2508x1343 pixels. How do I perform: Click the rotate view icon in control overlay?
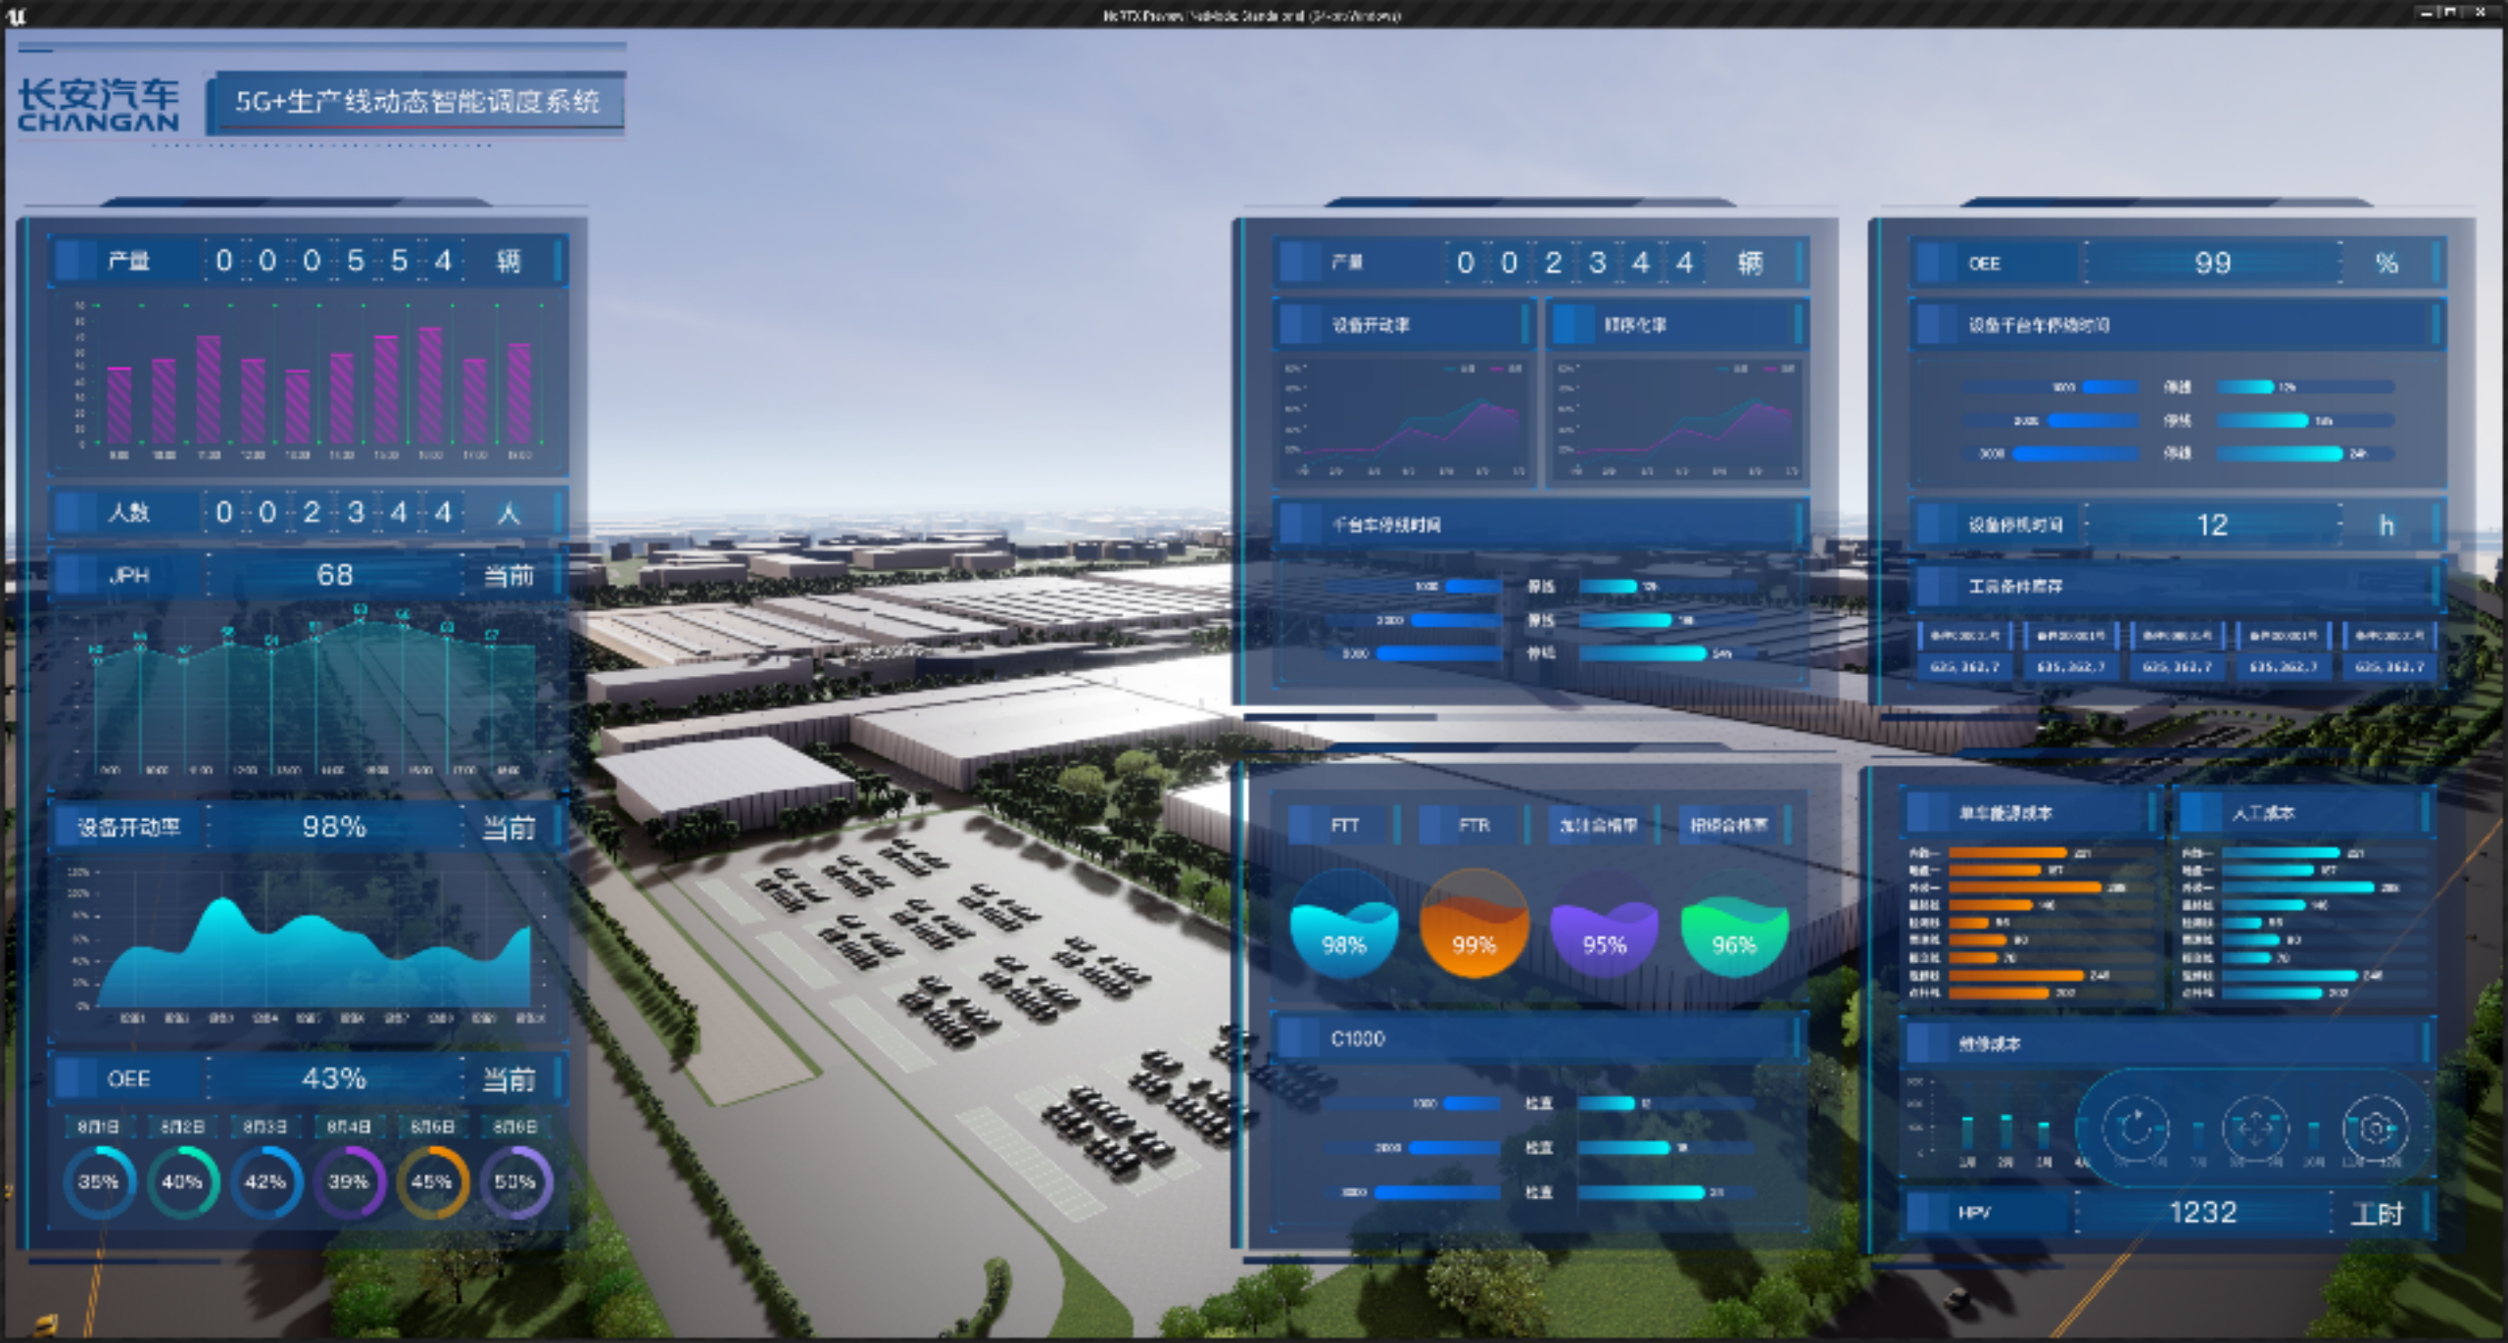click(x=2136, y=1128)
